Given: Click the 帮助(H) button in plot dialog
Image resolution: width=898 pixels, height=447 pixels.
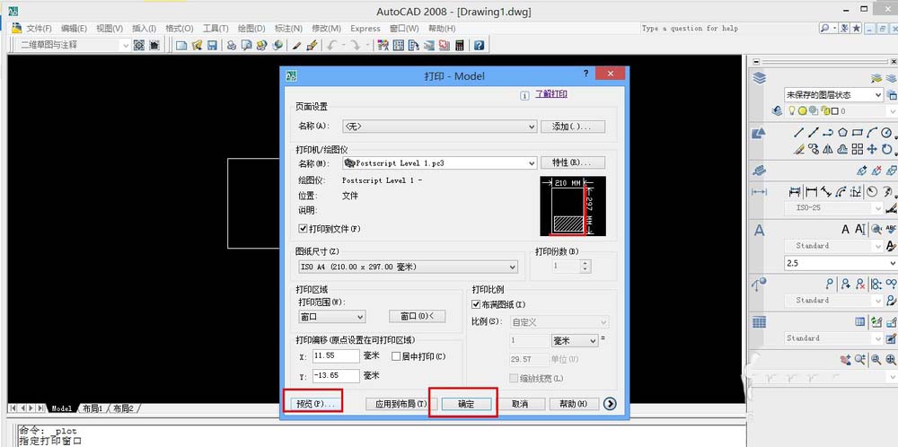Looking at the screenshot, I should (574, 404).
